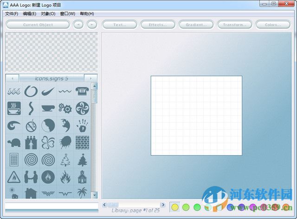Screen dimensions: 297x219
Task: Go to previous icon category arrow
Action: (12, 79)
